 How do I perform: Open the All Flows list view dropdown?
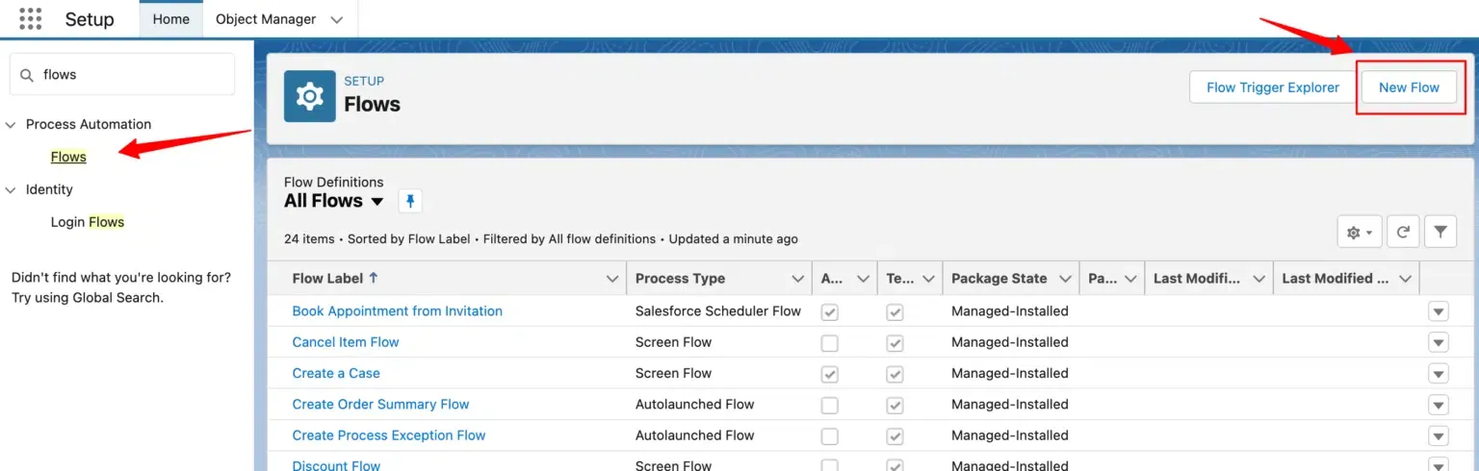pos(377,202)
